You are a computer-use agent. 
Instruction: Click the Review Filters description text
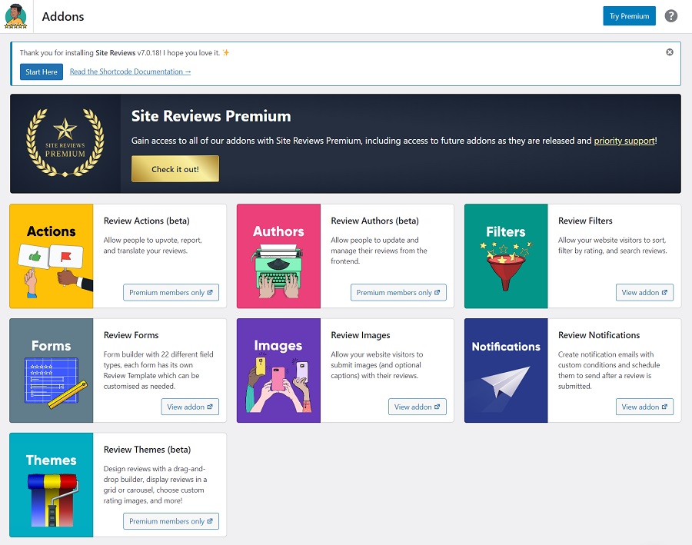tap(612, 245)
